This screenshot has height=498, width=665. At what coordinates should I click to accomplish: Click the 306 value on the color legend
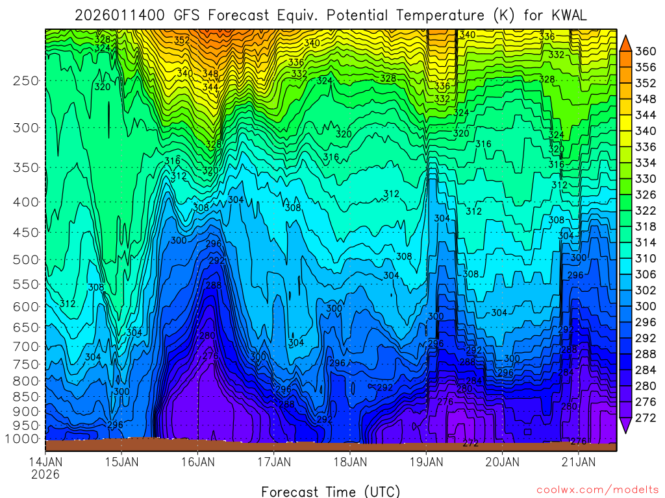click(x=646, y=274)
